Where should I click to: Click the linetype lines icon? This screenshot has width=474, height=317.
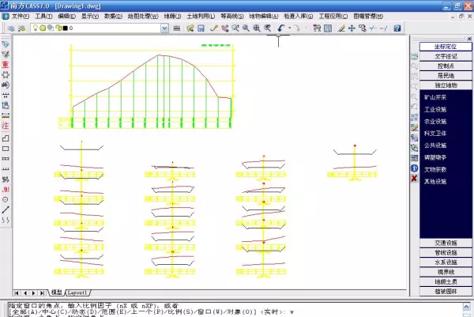pyautogui.click(x=177, y=28)
